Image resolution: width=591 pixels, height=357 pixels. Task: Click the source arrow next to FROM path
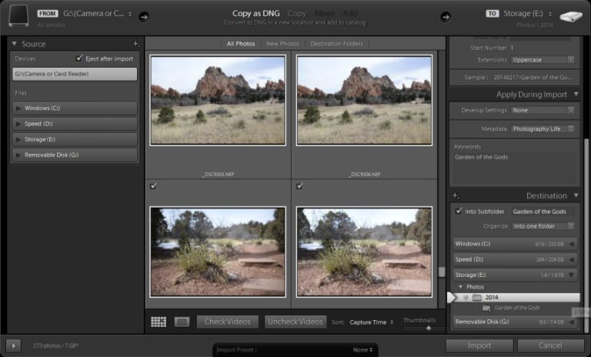[144, 17]
